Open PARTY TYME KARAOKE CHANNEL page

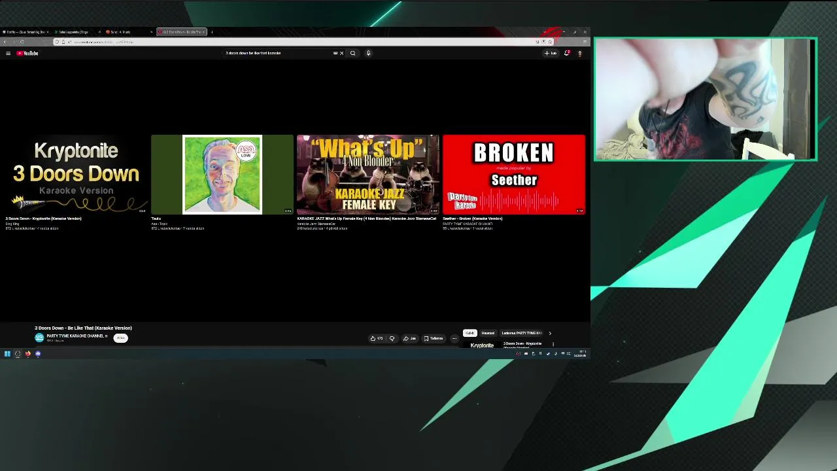point(75,336)
